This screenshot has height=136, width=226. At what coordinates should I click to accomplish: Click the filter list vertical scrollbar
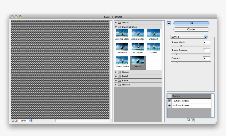click(163, 71)
